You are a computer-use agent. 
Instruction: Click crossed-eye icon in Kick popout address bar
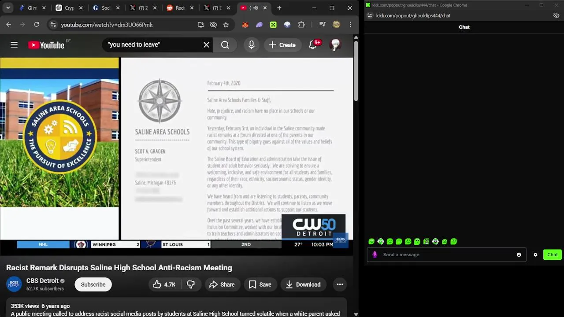click(556, 15)
